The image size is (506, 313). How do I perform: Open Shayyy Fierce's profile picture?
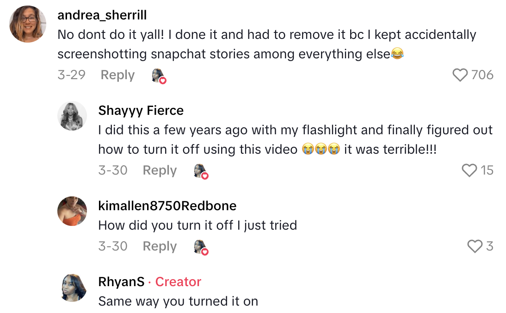[x=72, y=116]
